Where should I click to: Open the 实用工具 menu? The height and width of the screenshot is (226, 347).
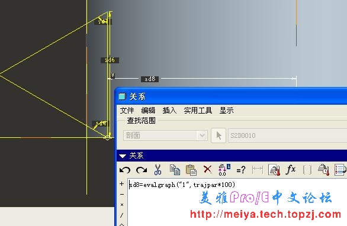(198, 111)
